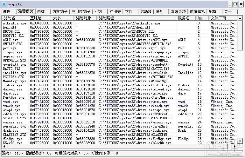Open the 配置 tab
This screenshot has height=158, width=245.
[213, 11]
